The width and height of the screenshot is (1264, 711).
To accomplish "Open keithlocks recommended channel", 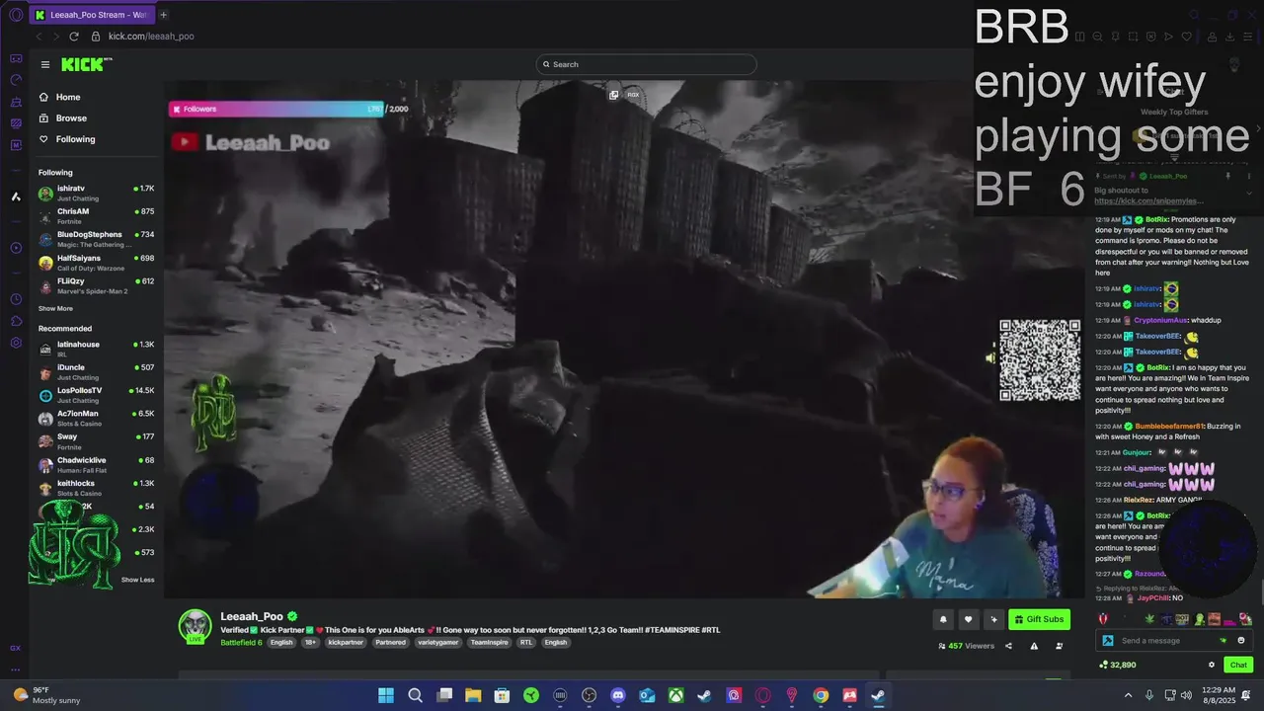I will 96,488.
